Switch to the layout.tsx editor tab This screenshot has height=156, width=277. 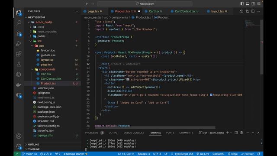(x=219, y=11)
